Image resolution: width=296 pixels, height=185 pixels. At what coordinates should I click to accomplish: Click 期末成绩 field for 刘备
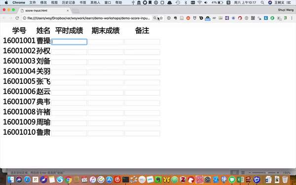point(106,62)
